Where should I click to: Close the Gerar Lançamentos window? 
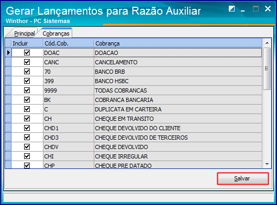(268, 8)
